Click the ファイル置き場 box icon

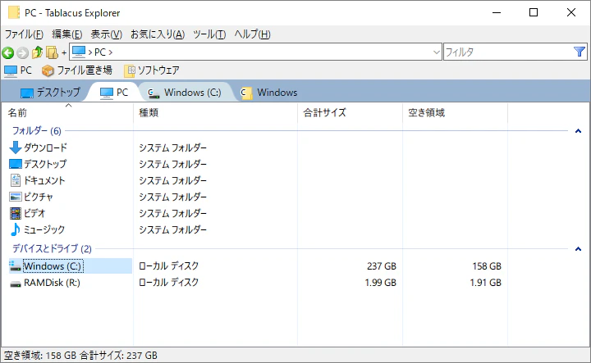click(x=48, y=70)
